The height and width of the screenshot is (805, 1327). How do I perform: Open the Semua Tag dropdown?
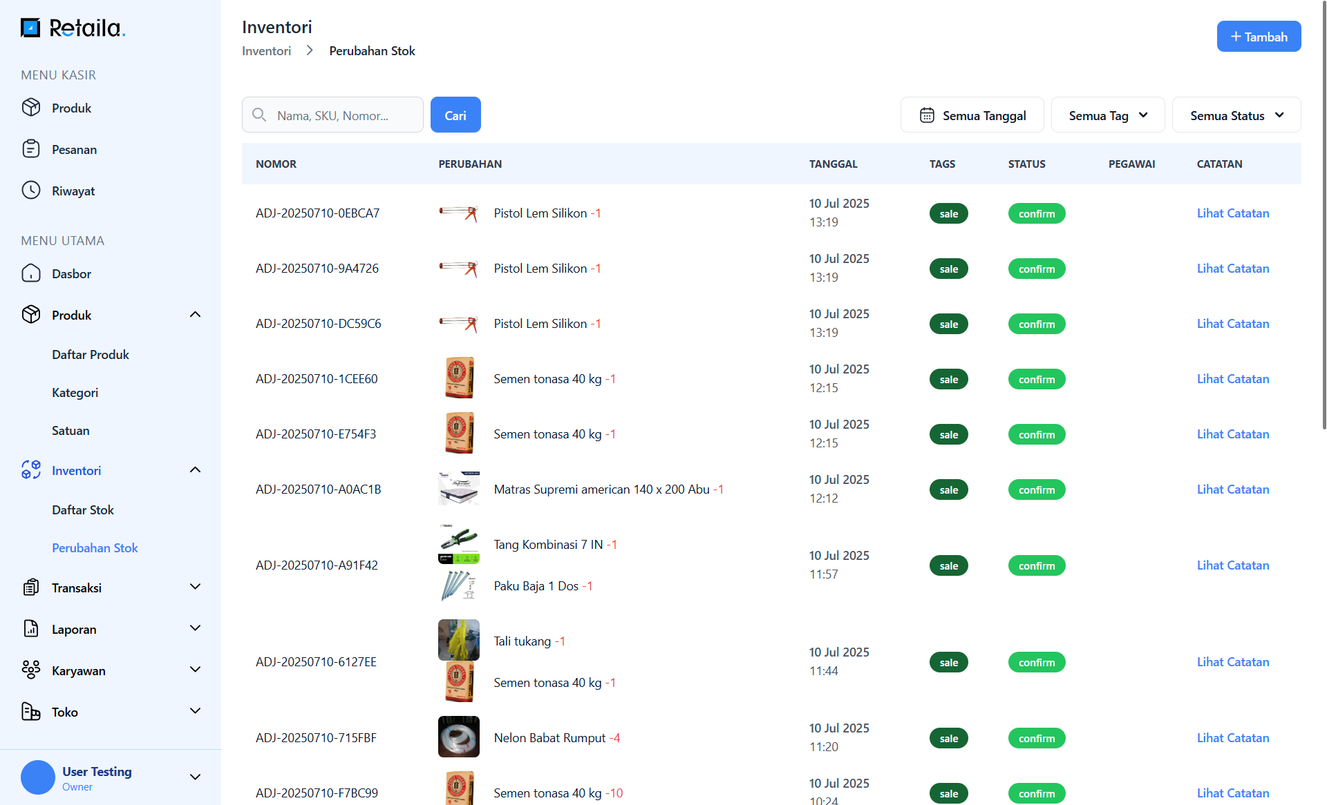click(1107, 115)
